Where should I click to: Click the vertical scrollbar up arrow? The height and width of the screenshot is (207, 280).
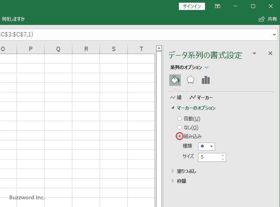coord(159,48)
